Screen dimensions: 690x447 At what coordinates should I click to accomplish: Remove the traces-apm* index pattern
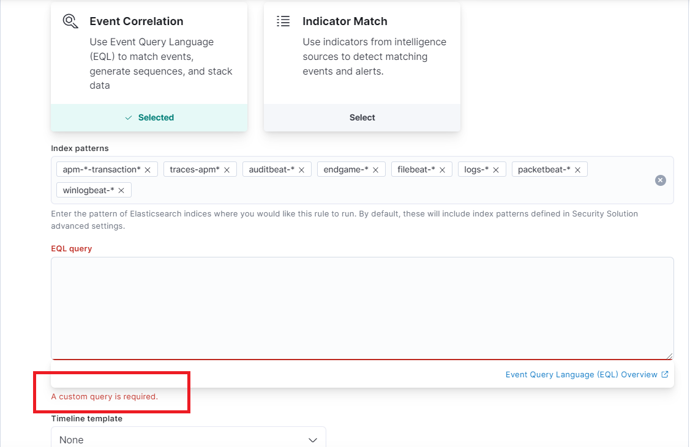[x=226, y=169]
